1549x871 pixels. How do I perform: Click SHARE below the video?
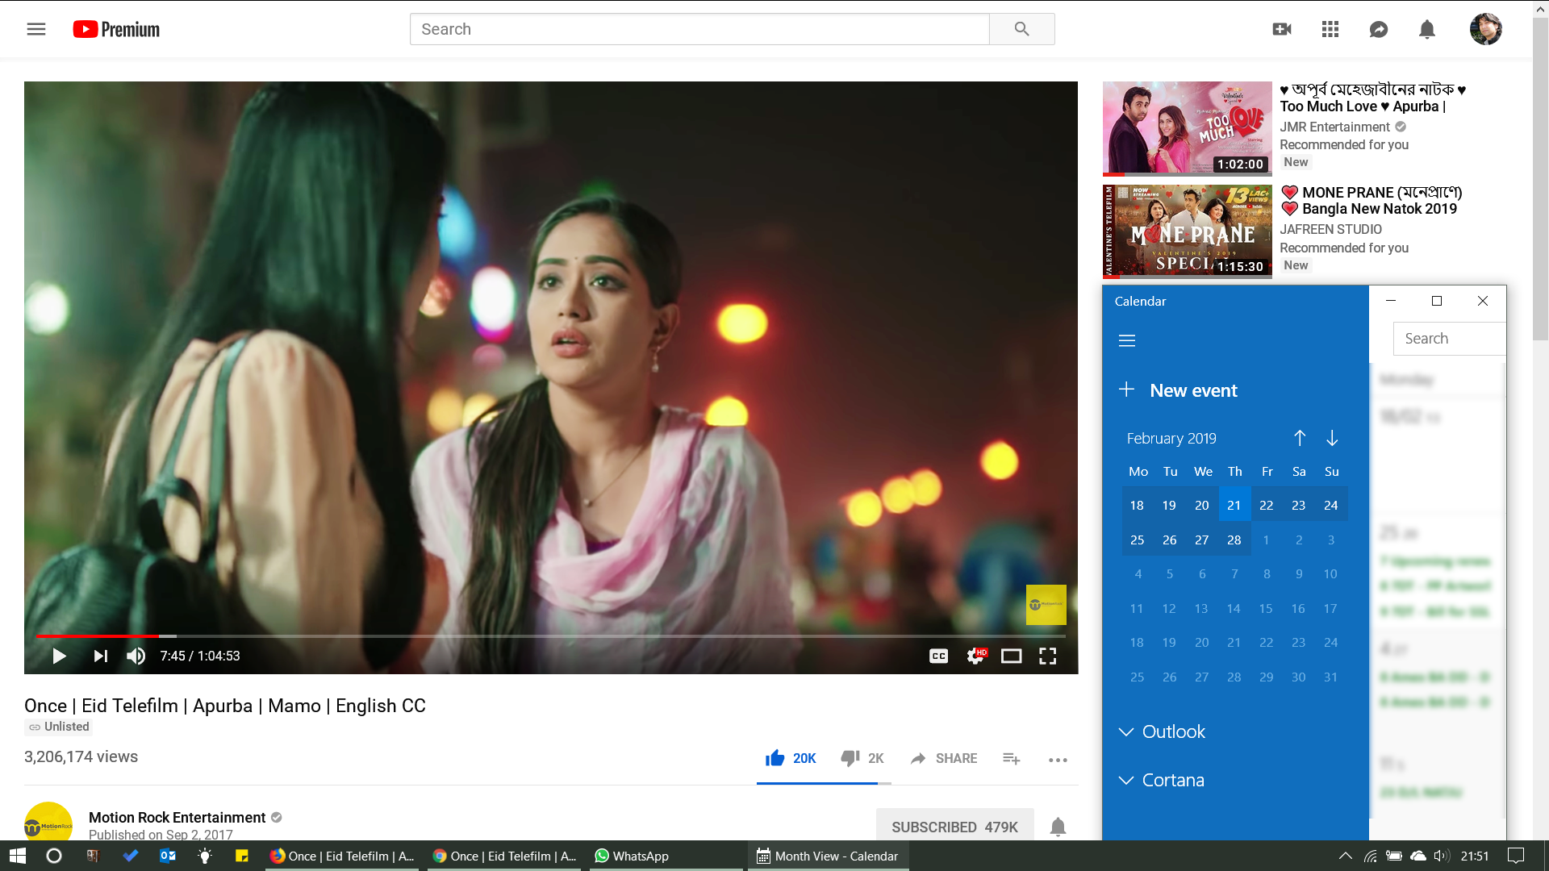click(944, 758)
